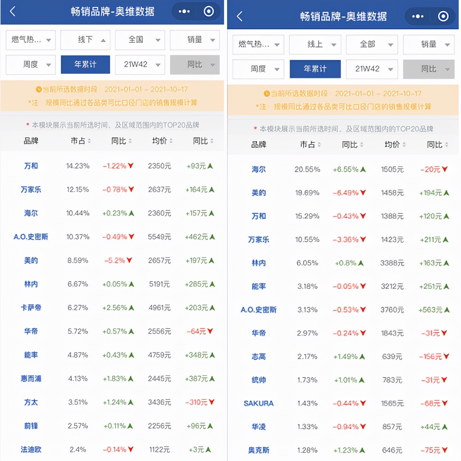Open 21W42 week dropdown in right panel
The width and height of the screenshot is (461, 461).
click(372, 69)
